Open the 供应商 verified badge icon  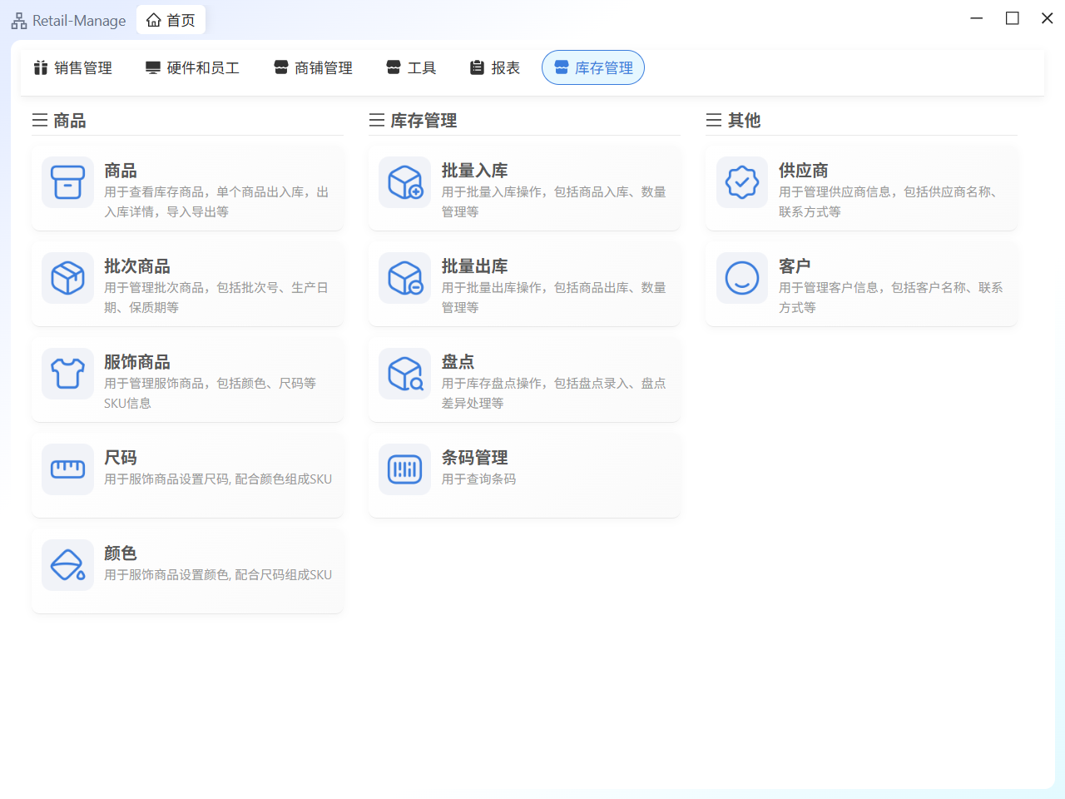coord(742,182)
